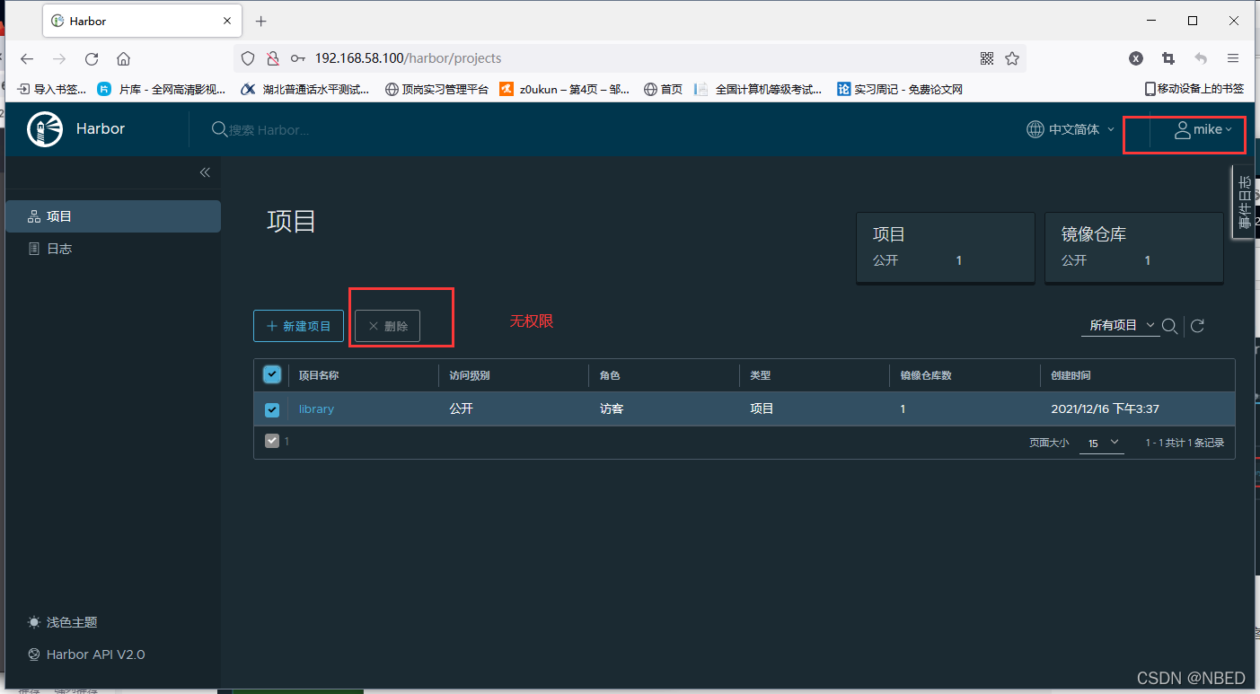Click the 浅色主题 sun icon
The image size is (1260, 694).
[34, 622]
